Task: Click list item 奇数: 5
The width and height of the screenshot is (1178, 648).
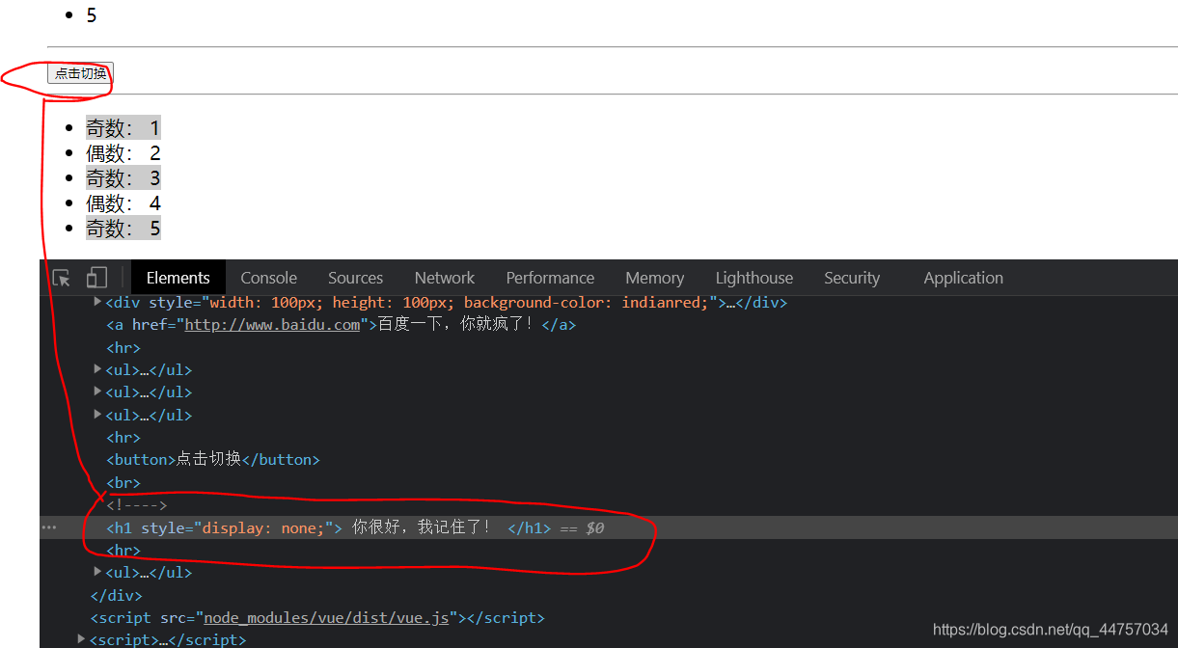Action: pos(123,228)
